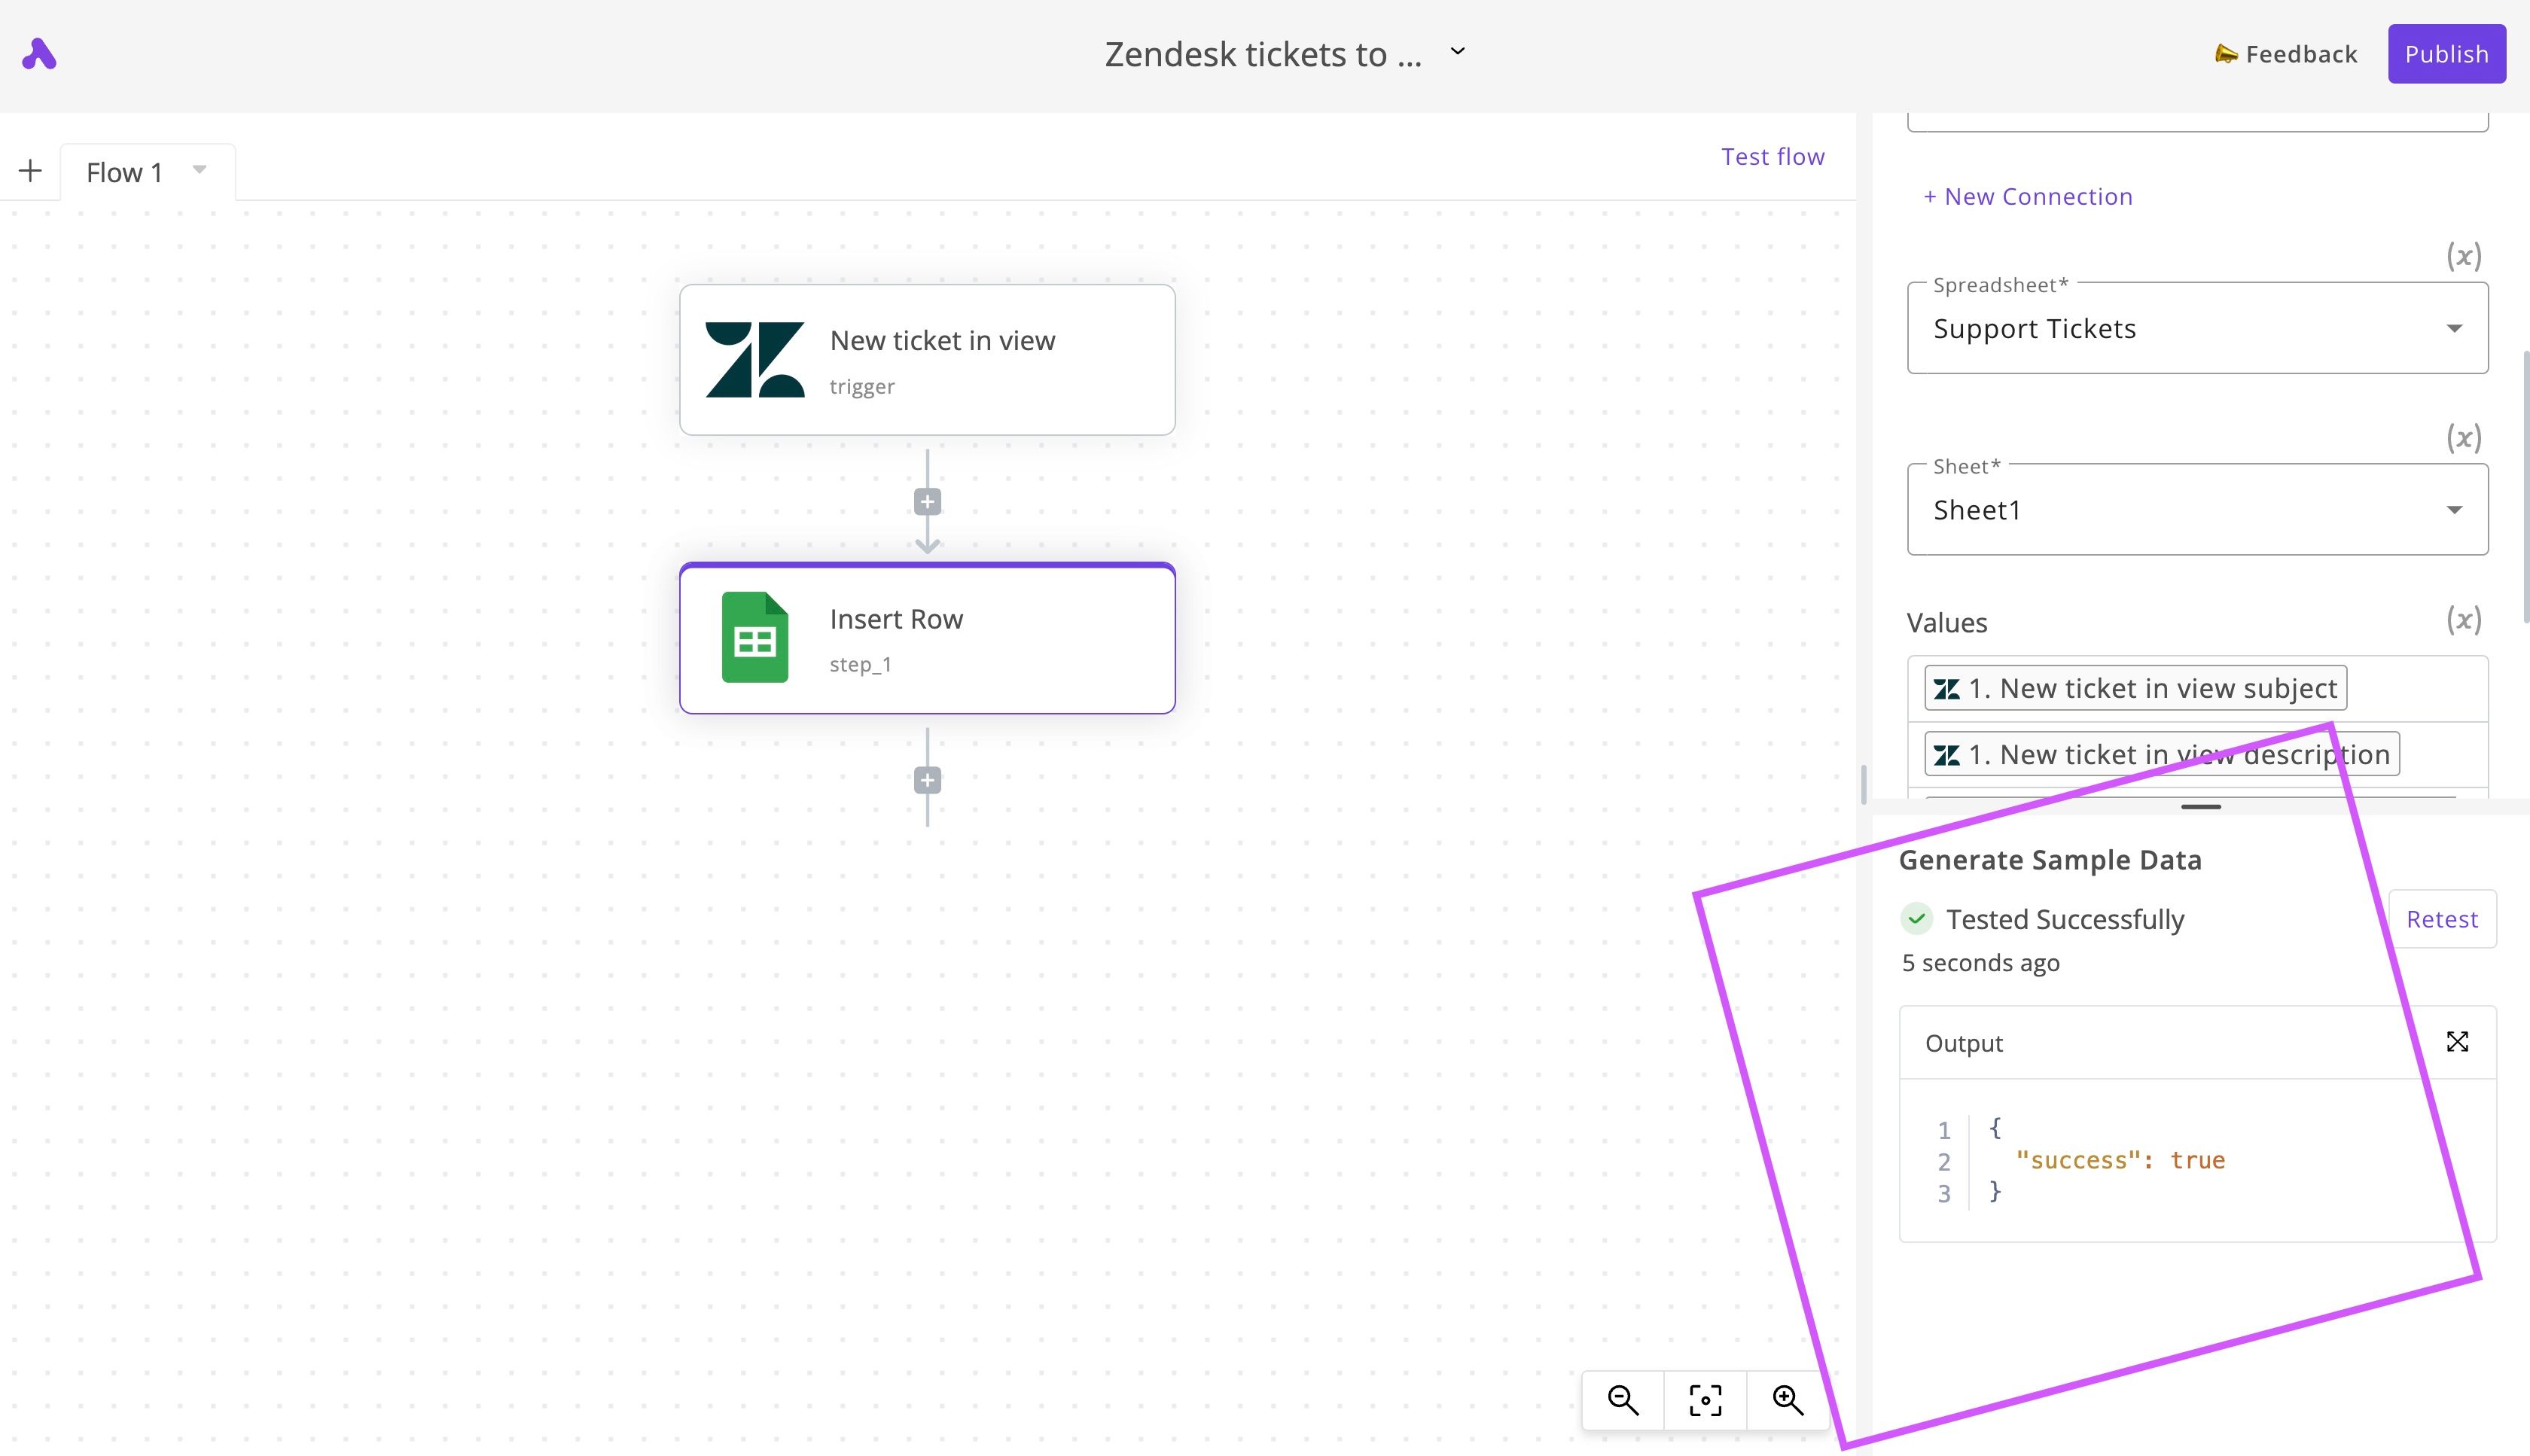
Task: Click the "Generate Sample Data" heading
Action: pos(2050,860)
